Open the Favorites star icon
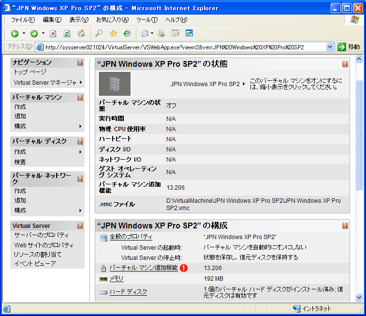 coord(113,33)
